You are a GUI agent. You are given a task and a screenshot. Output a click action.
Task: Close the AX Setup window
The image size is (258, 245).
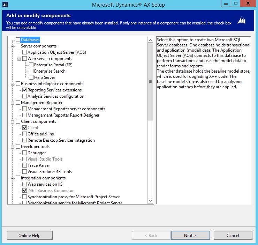(248, 3)
